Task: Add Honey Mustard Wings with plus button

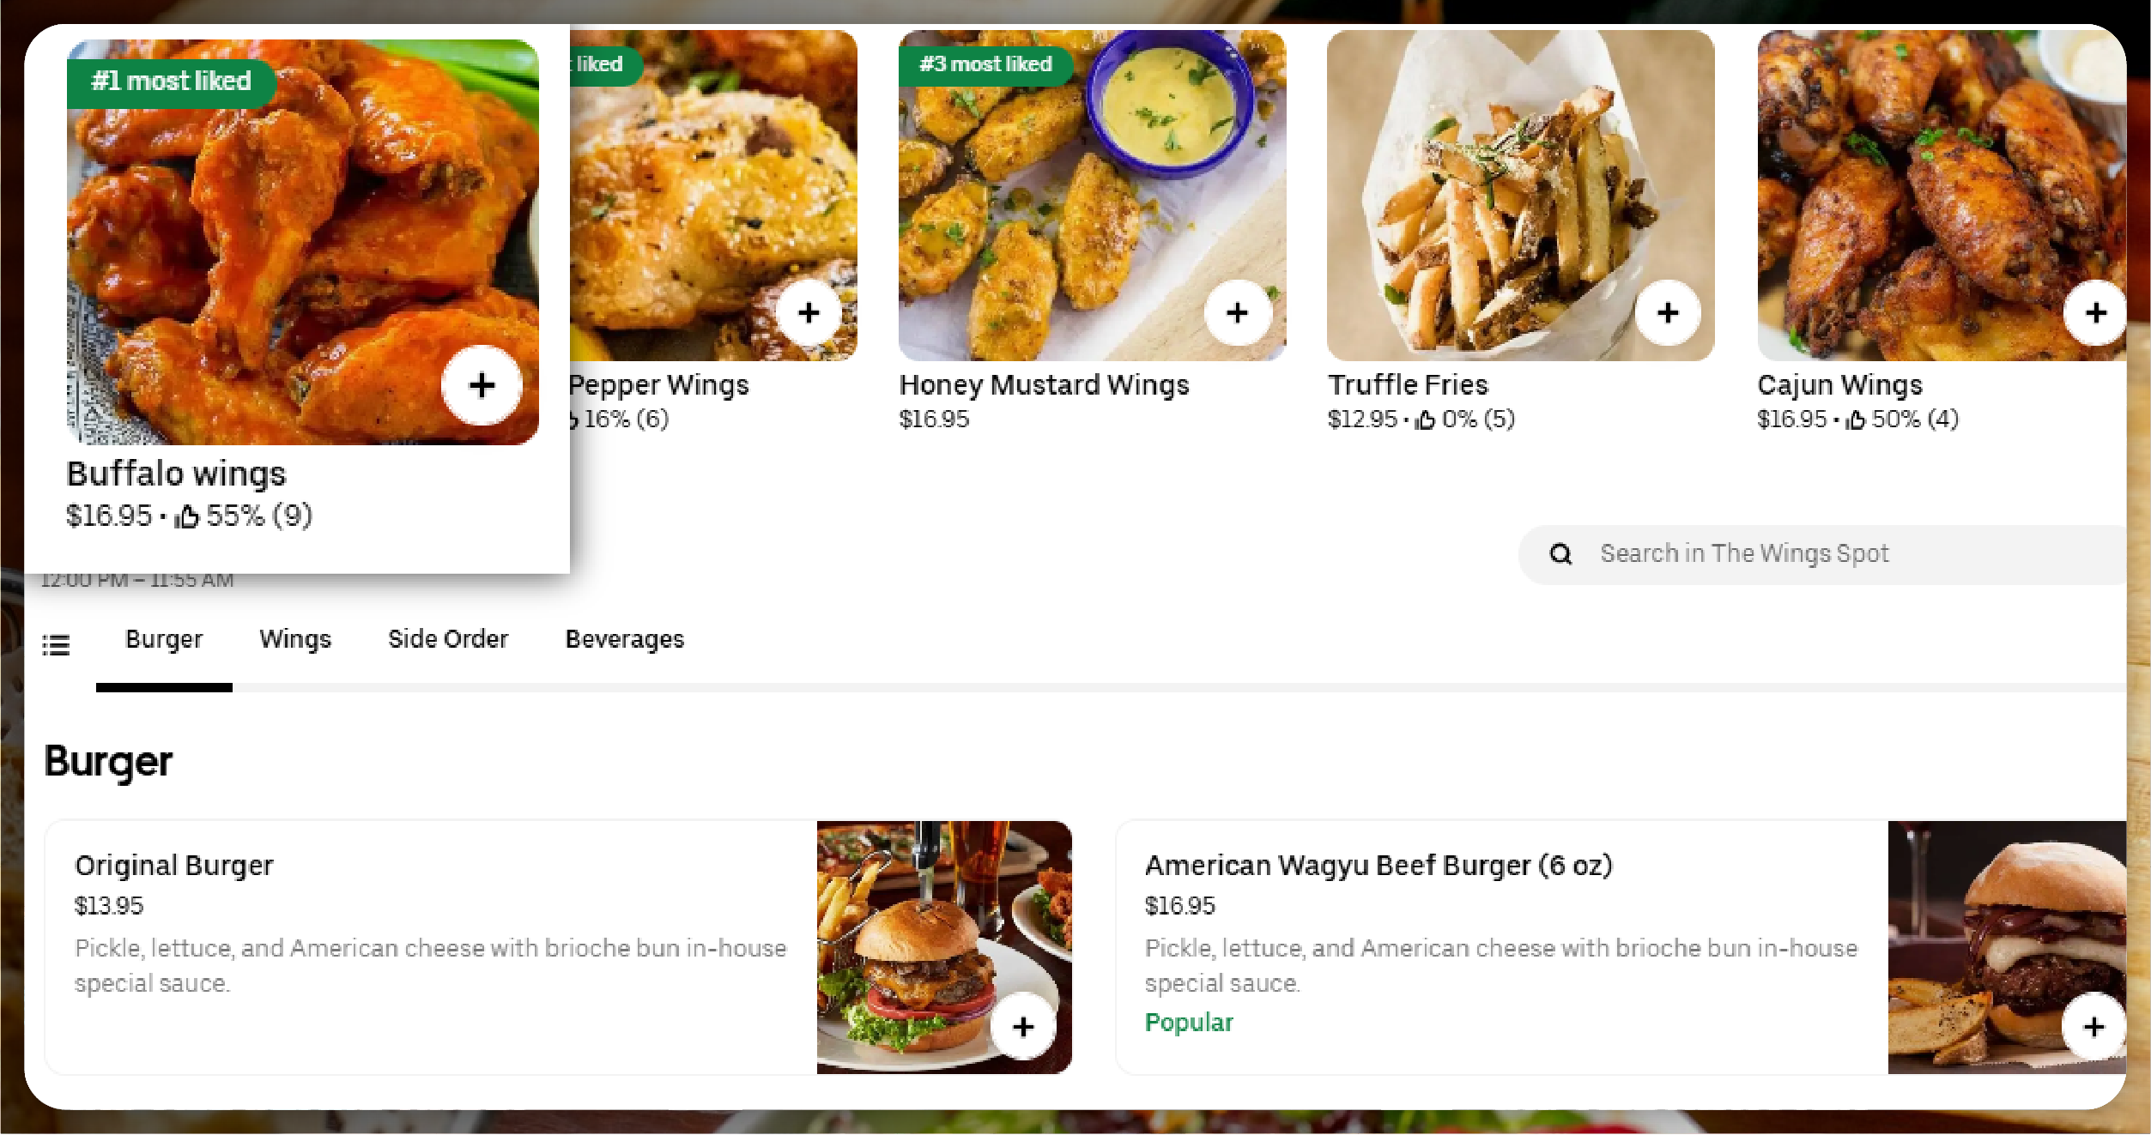Action: [1237, 313]
